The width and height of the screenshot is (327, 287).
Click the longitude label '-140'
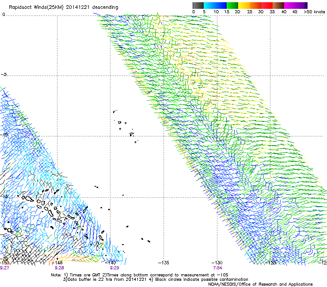[110, 262]
